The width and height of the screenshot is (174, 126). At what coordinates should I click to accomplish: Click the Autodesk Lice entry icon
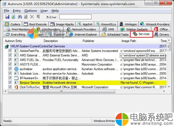coord(16,74)
